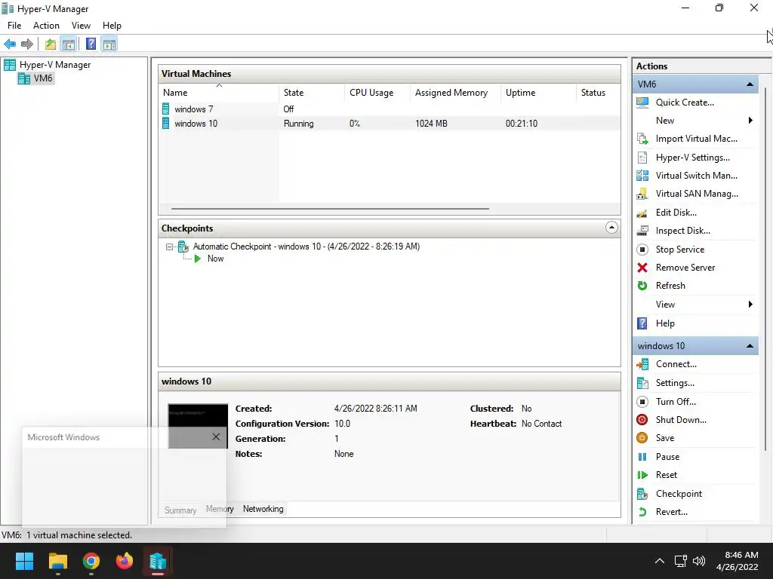Open the View menu
The image size is (773, 579).
pos(81,26)
